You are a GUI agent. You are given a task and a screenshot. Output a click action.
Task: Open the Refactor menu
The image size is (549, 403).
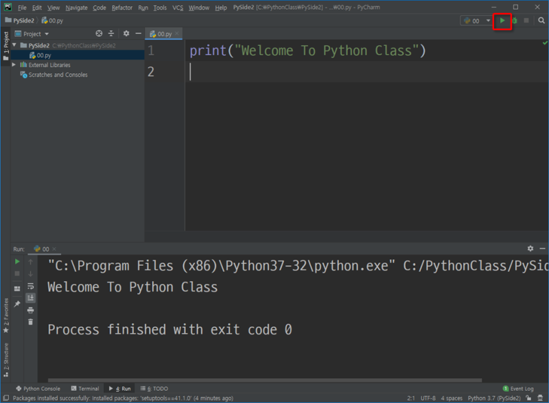[x=122, y=8]
